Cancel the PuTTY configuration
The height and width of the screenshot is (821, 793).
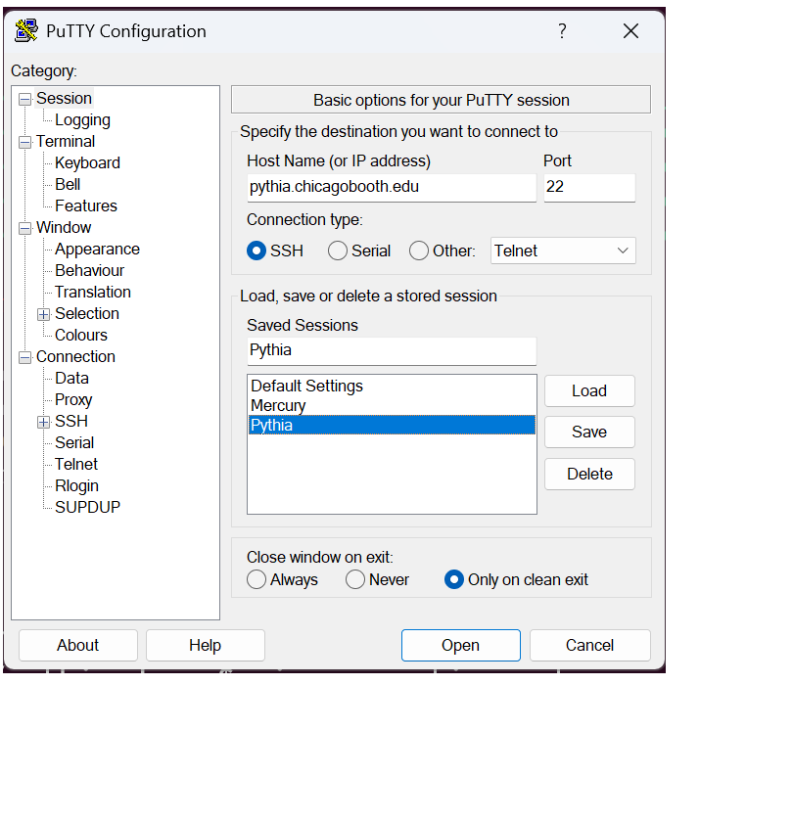point(589,645)
